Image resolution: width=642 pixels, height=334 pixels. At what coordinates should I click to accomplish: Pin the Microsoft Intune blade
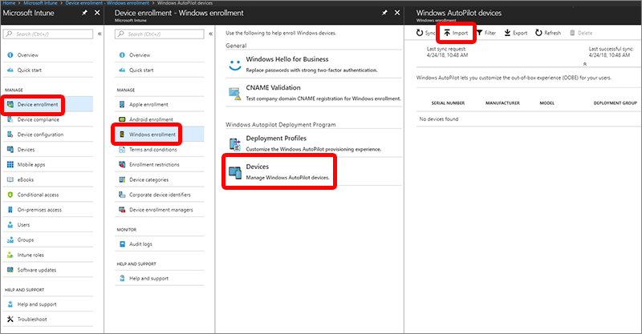tap(83, 14)
